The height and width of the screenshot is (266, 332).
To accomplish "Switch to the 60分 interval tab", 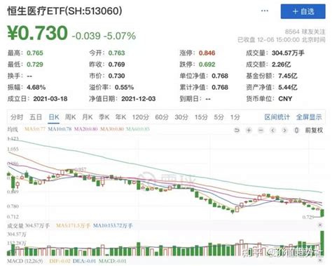I will tap(162, 117).
